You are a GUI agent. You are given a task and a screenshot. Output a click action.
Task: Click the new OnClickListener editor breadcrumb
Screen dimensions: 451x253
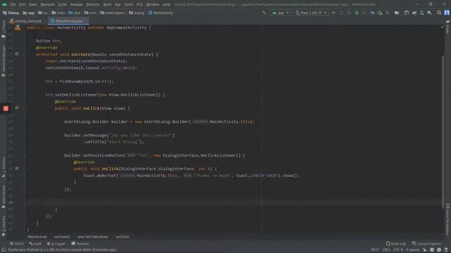[x=93, y=237]
